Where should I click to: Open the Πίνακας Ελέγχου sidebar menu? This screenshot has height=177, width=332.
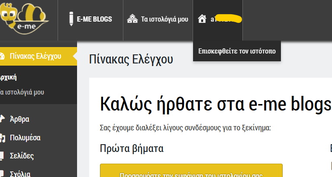click(x=35, y=56)
